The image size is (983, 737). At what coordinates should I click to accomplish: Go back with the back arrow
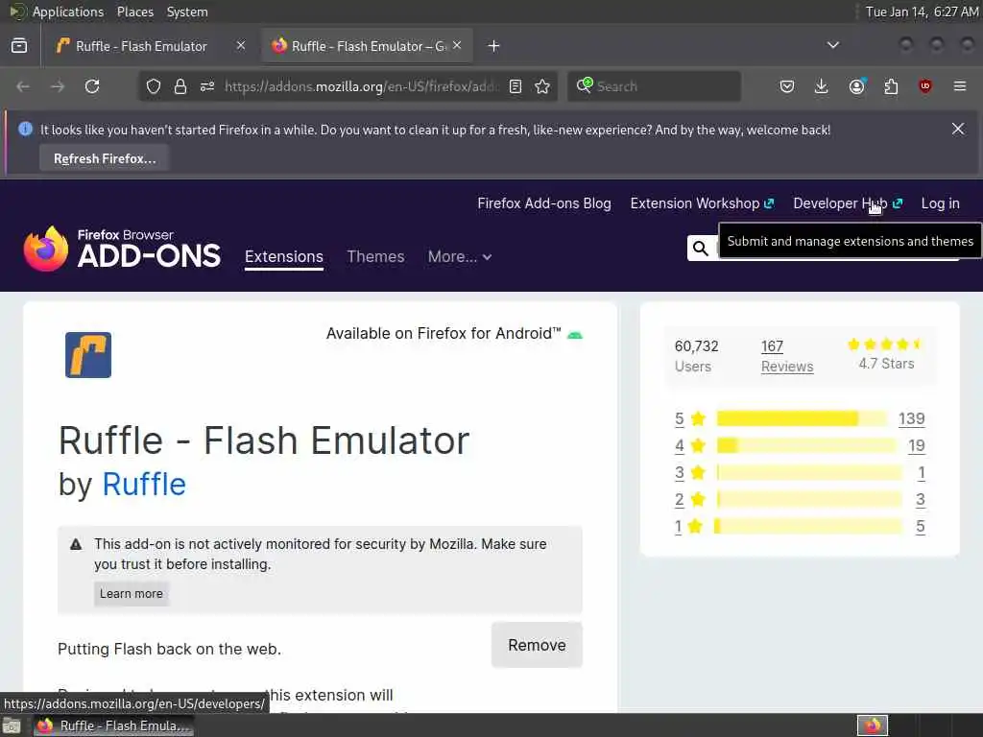coord(23,86)
